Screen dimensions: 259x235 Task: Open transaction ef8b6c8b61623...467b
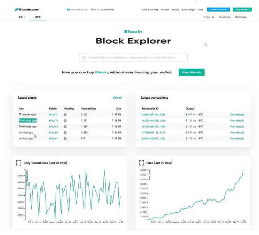click(153, 127)
